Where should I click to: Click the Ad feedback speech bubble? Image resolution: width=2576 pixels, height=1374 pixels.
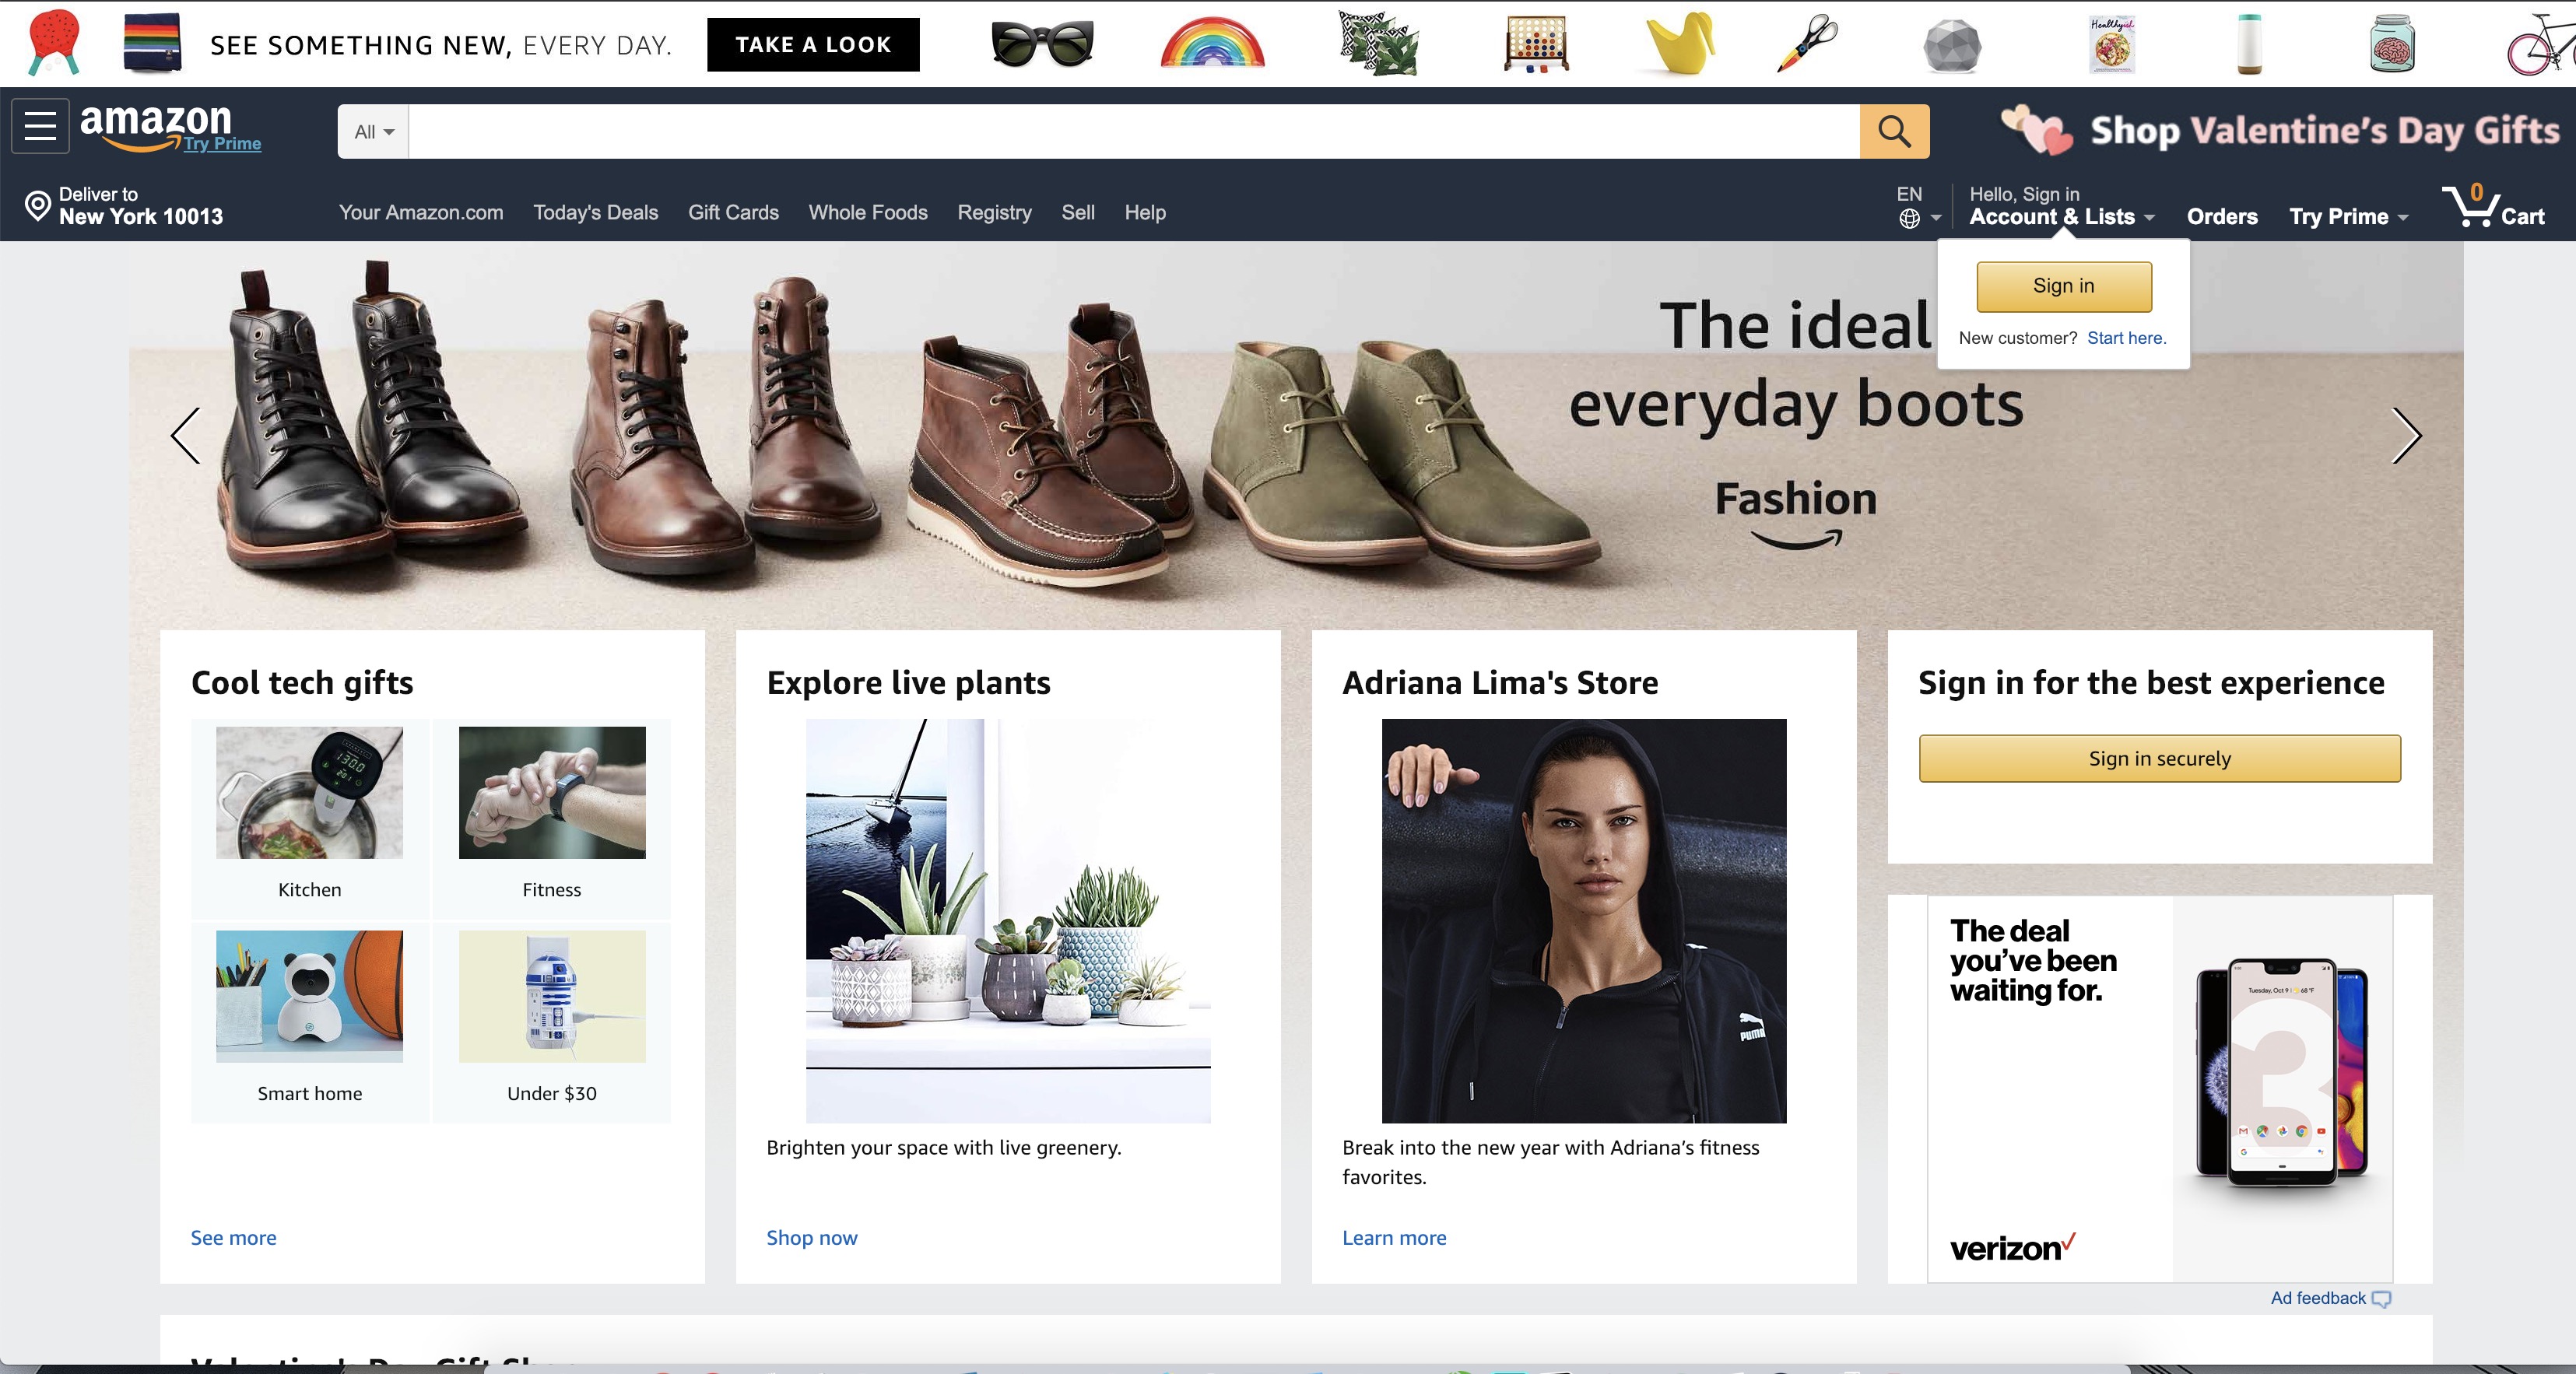[x=2381, y=1299]
